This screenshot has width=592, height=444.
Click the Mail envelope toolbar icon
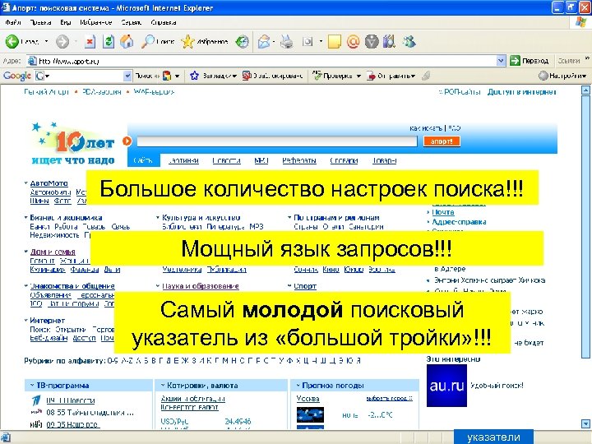pos(264,41)
